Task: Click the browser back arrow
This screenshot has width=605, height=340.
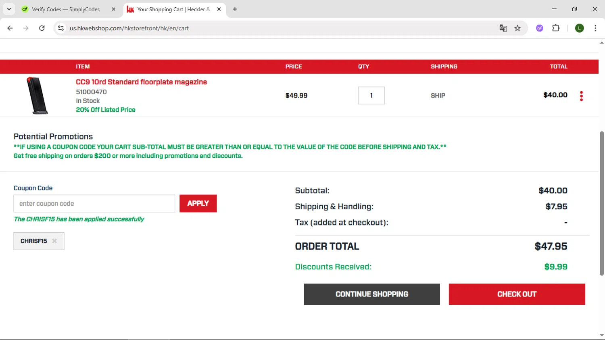Action: pos(10,28)
